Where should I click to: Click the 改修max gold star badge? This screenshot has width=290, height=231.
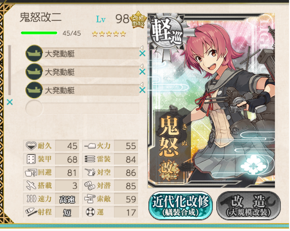(x=138, y=20)
